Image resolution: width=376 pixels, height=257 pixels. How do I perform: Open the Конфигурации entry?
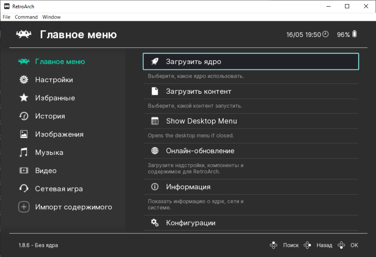point(251,223)
